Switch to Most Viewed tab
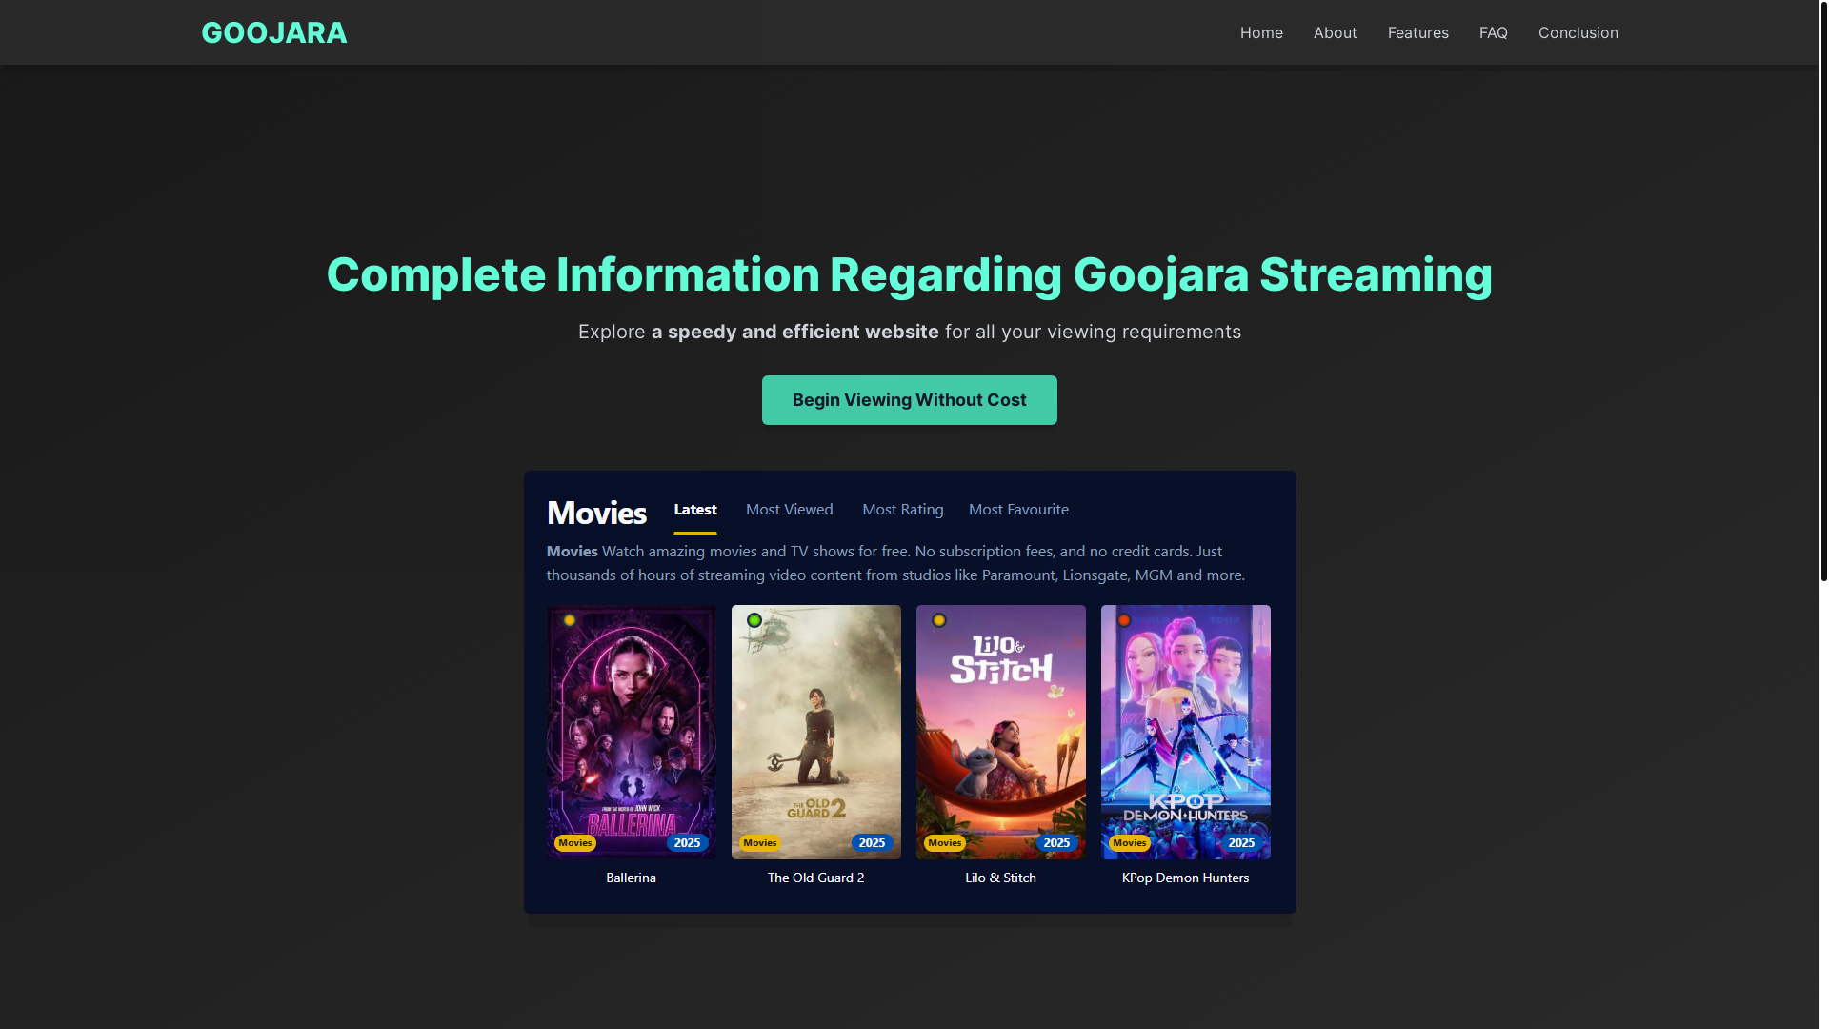 (789, 510)
